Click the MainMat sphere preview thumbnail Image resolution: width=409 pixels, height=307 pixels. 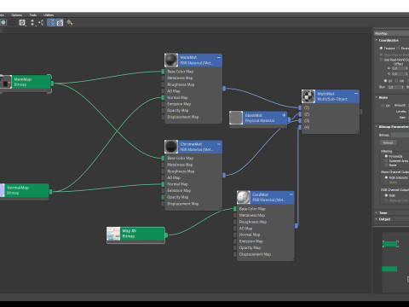[171, 60]
